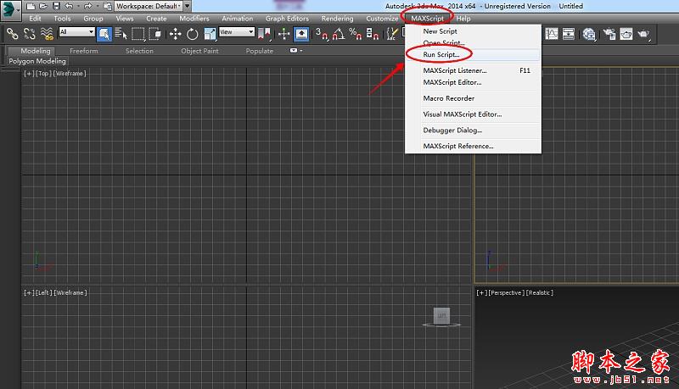This screenshot has height=389, width=679.
Task: Select the Unlink Selection tool
Action: click(x=30, y=33)
